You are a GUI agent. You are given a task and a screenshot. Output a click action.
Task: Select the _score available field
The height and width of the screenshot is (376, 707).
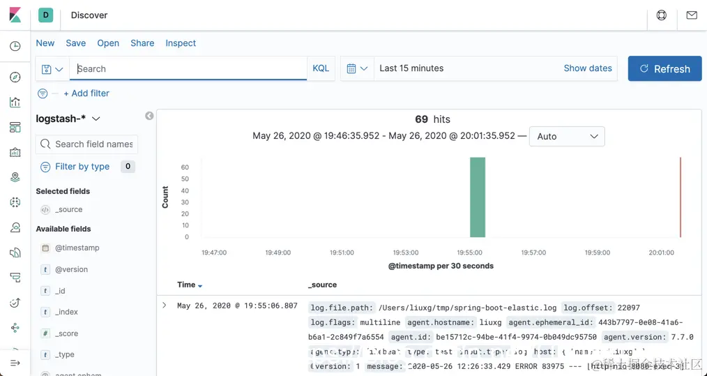(66, 333)
